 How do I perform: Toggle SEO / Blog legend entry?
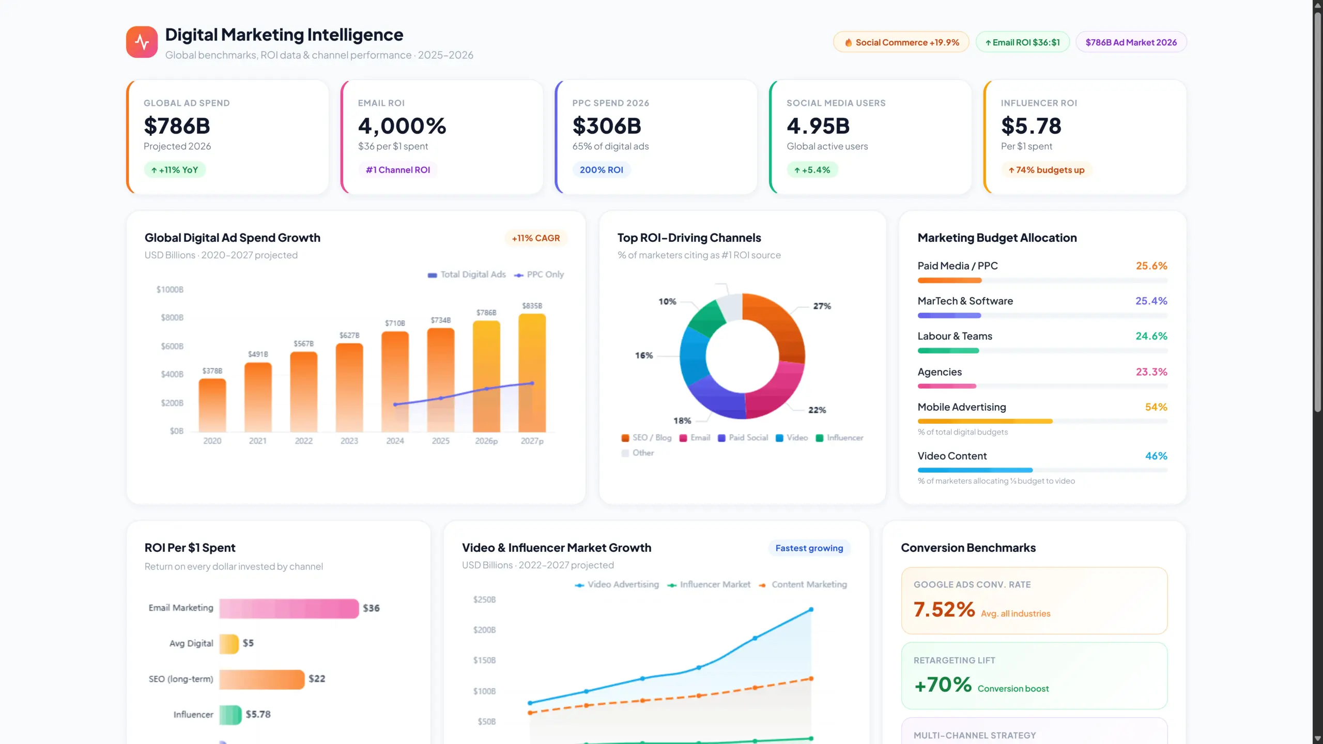pos(647,438)
